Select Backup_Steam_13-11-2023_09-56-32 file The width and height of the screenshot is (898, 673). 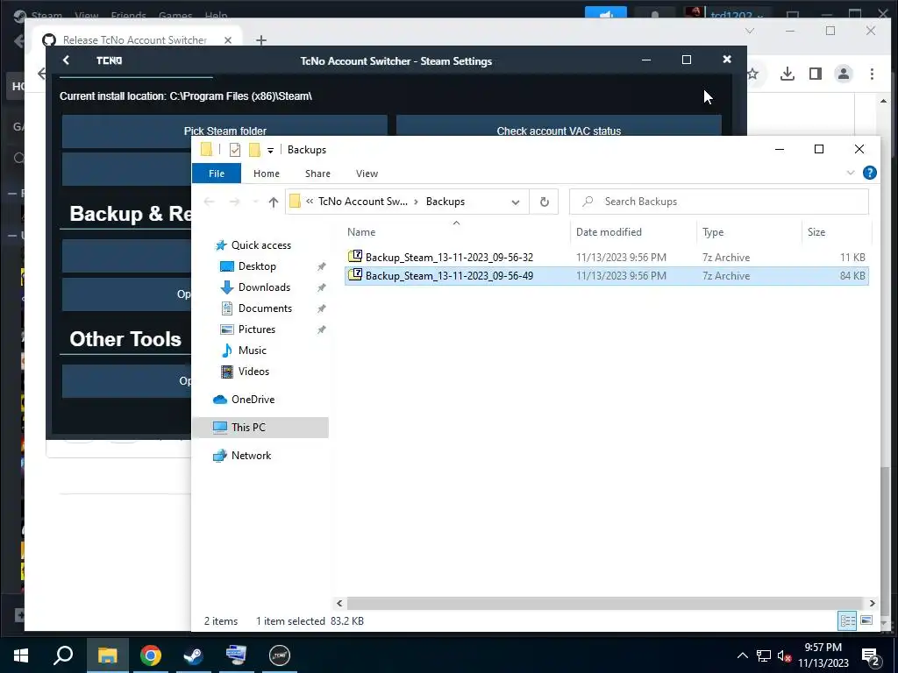449,258
